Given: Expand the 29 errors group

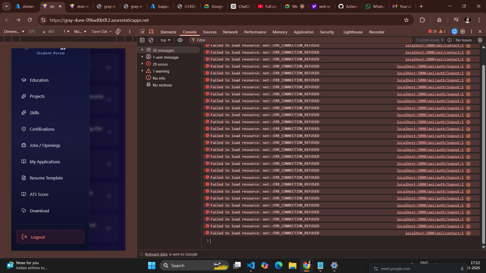Looking at the screenshot, I should (143, 64).
